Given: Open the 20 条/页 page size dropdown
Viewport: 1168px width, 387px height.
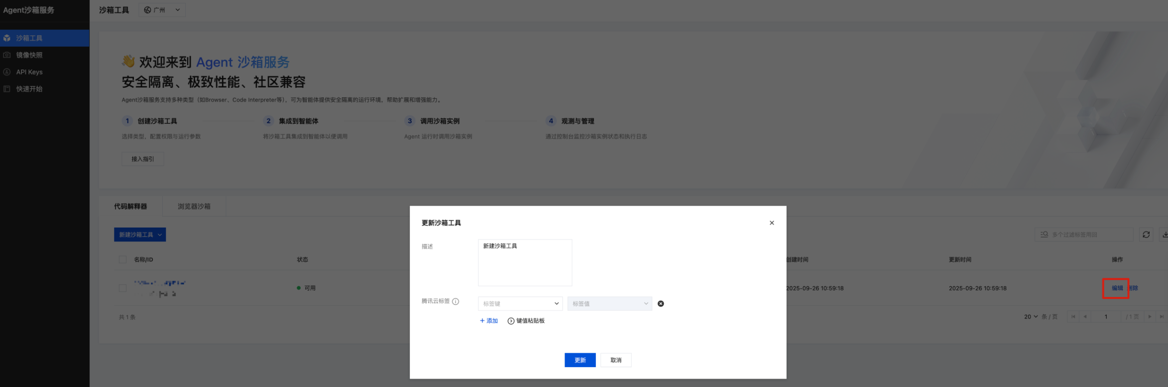Looking at the screenshot, I should click(x=1031, y=316).
